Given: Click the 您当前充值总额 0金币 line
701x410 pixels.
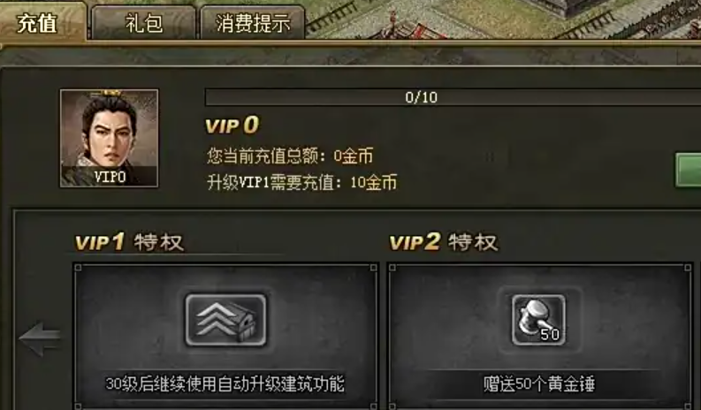Looking at the screenshot, I should pos(290,156).
